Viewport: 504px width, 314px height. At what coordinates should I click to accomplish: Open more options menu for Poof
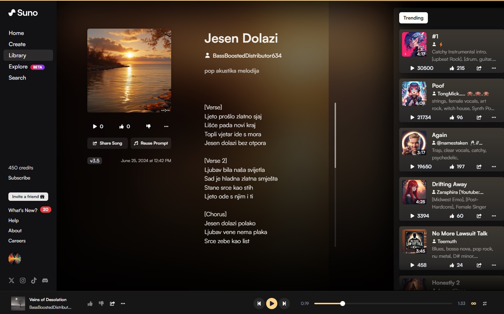(494, 117)
